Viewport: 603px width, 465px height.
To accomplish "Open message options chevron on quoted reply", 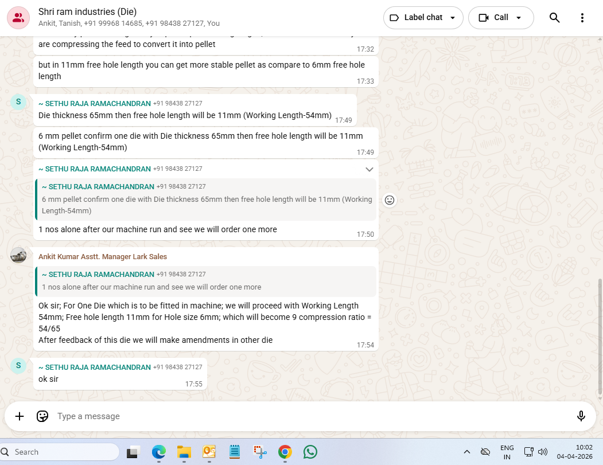I will click(x=369, y=169).
